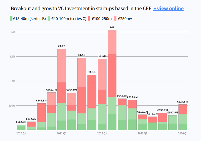Toggle the €15-40m (series B) legend label
Viewport: 201px width, 141px height.
pyautogui.click(x=30, y=19)
